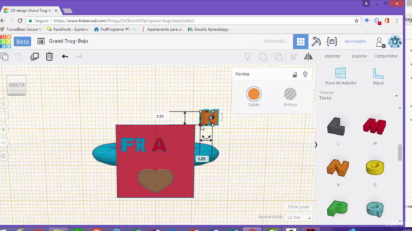Reload the page
The height and width of the screenshot is (231, 412).
(x=20, y=21)
